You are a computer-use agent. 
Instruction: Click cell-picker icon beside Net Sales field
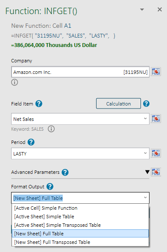pos(156,119)
